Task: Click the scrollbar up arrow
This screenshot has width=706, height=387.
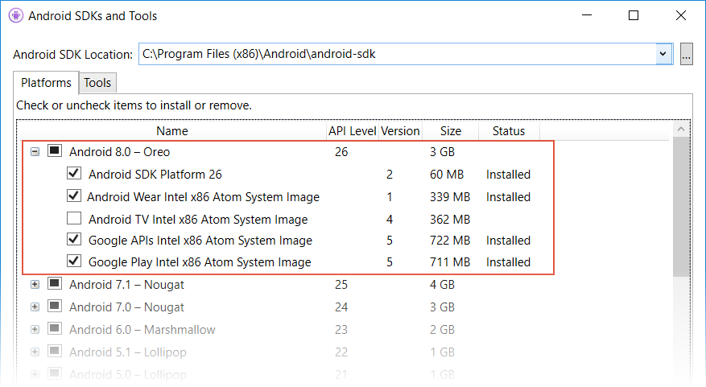Action: [x=681, y=130]
